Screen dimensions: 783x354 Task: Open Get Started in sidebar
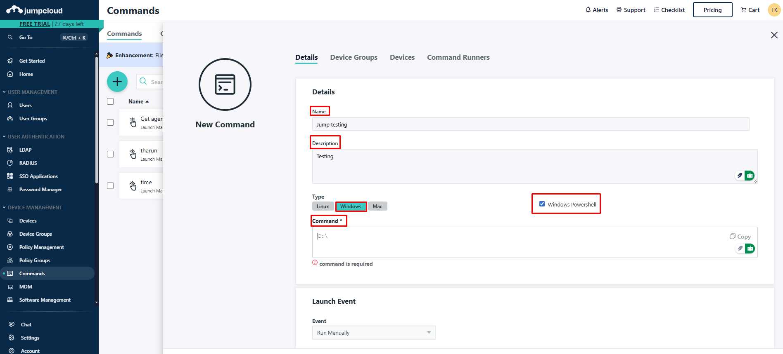click(x=32, y=61)
